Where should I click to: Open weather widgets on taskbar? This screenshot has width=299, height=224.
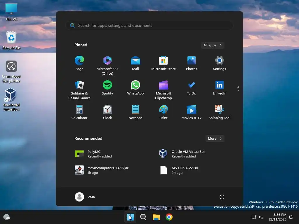pos(7,217)
